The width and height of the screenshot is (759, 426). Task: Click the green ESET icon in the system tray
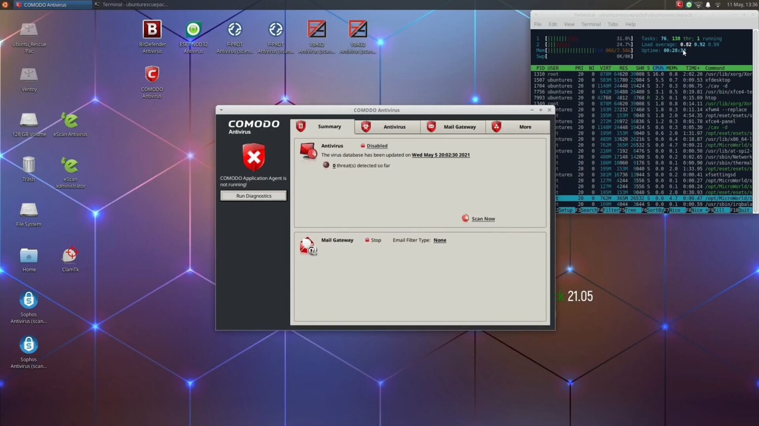689,4
